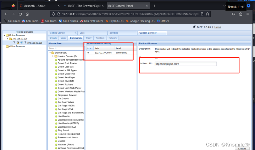Select the Get Cookie module
Viewport: 255px width, 150px height.
[x=63, y=99]
